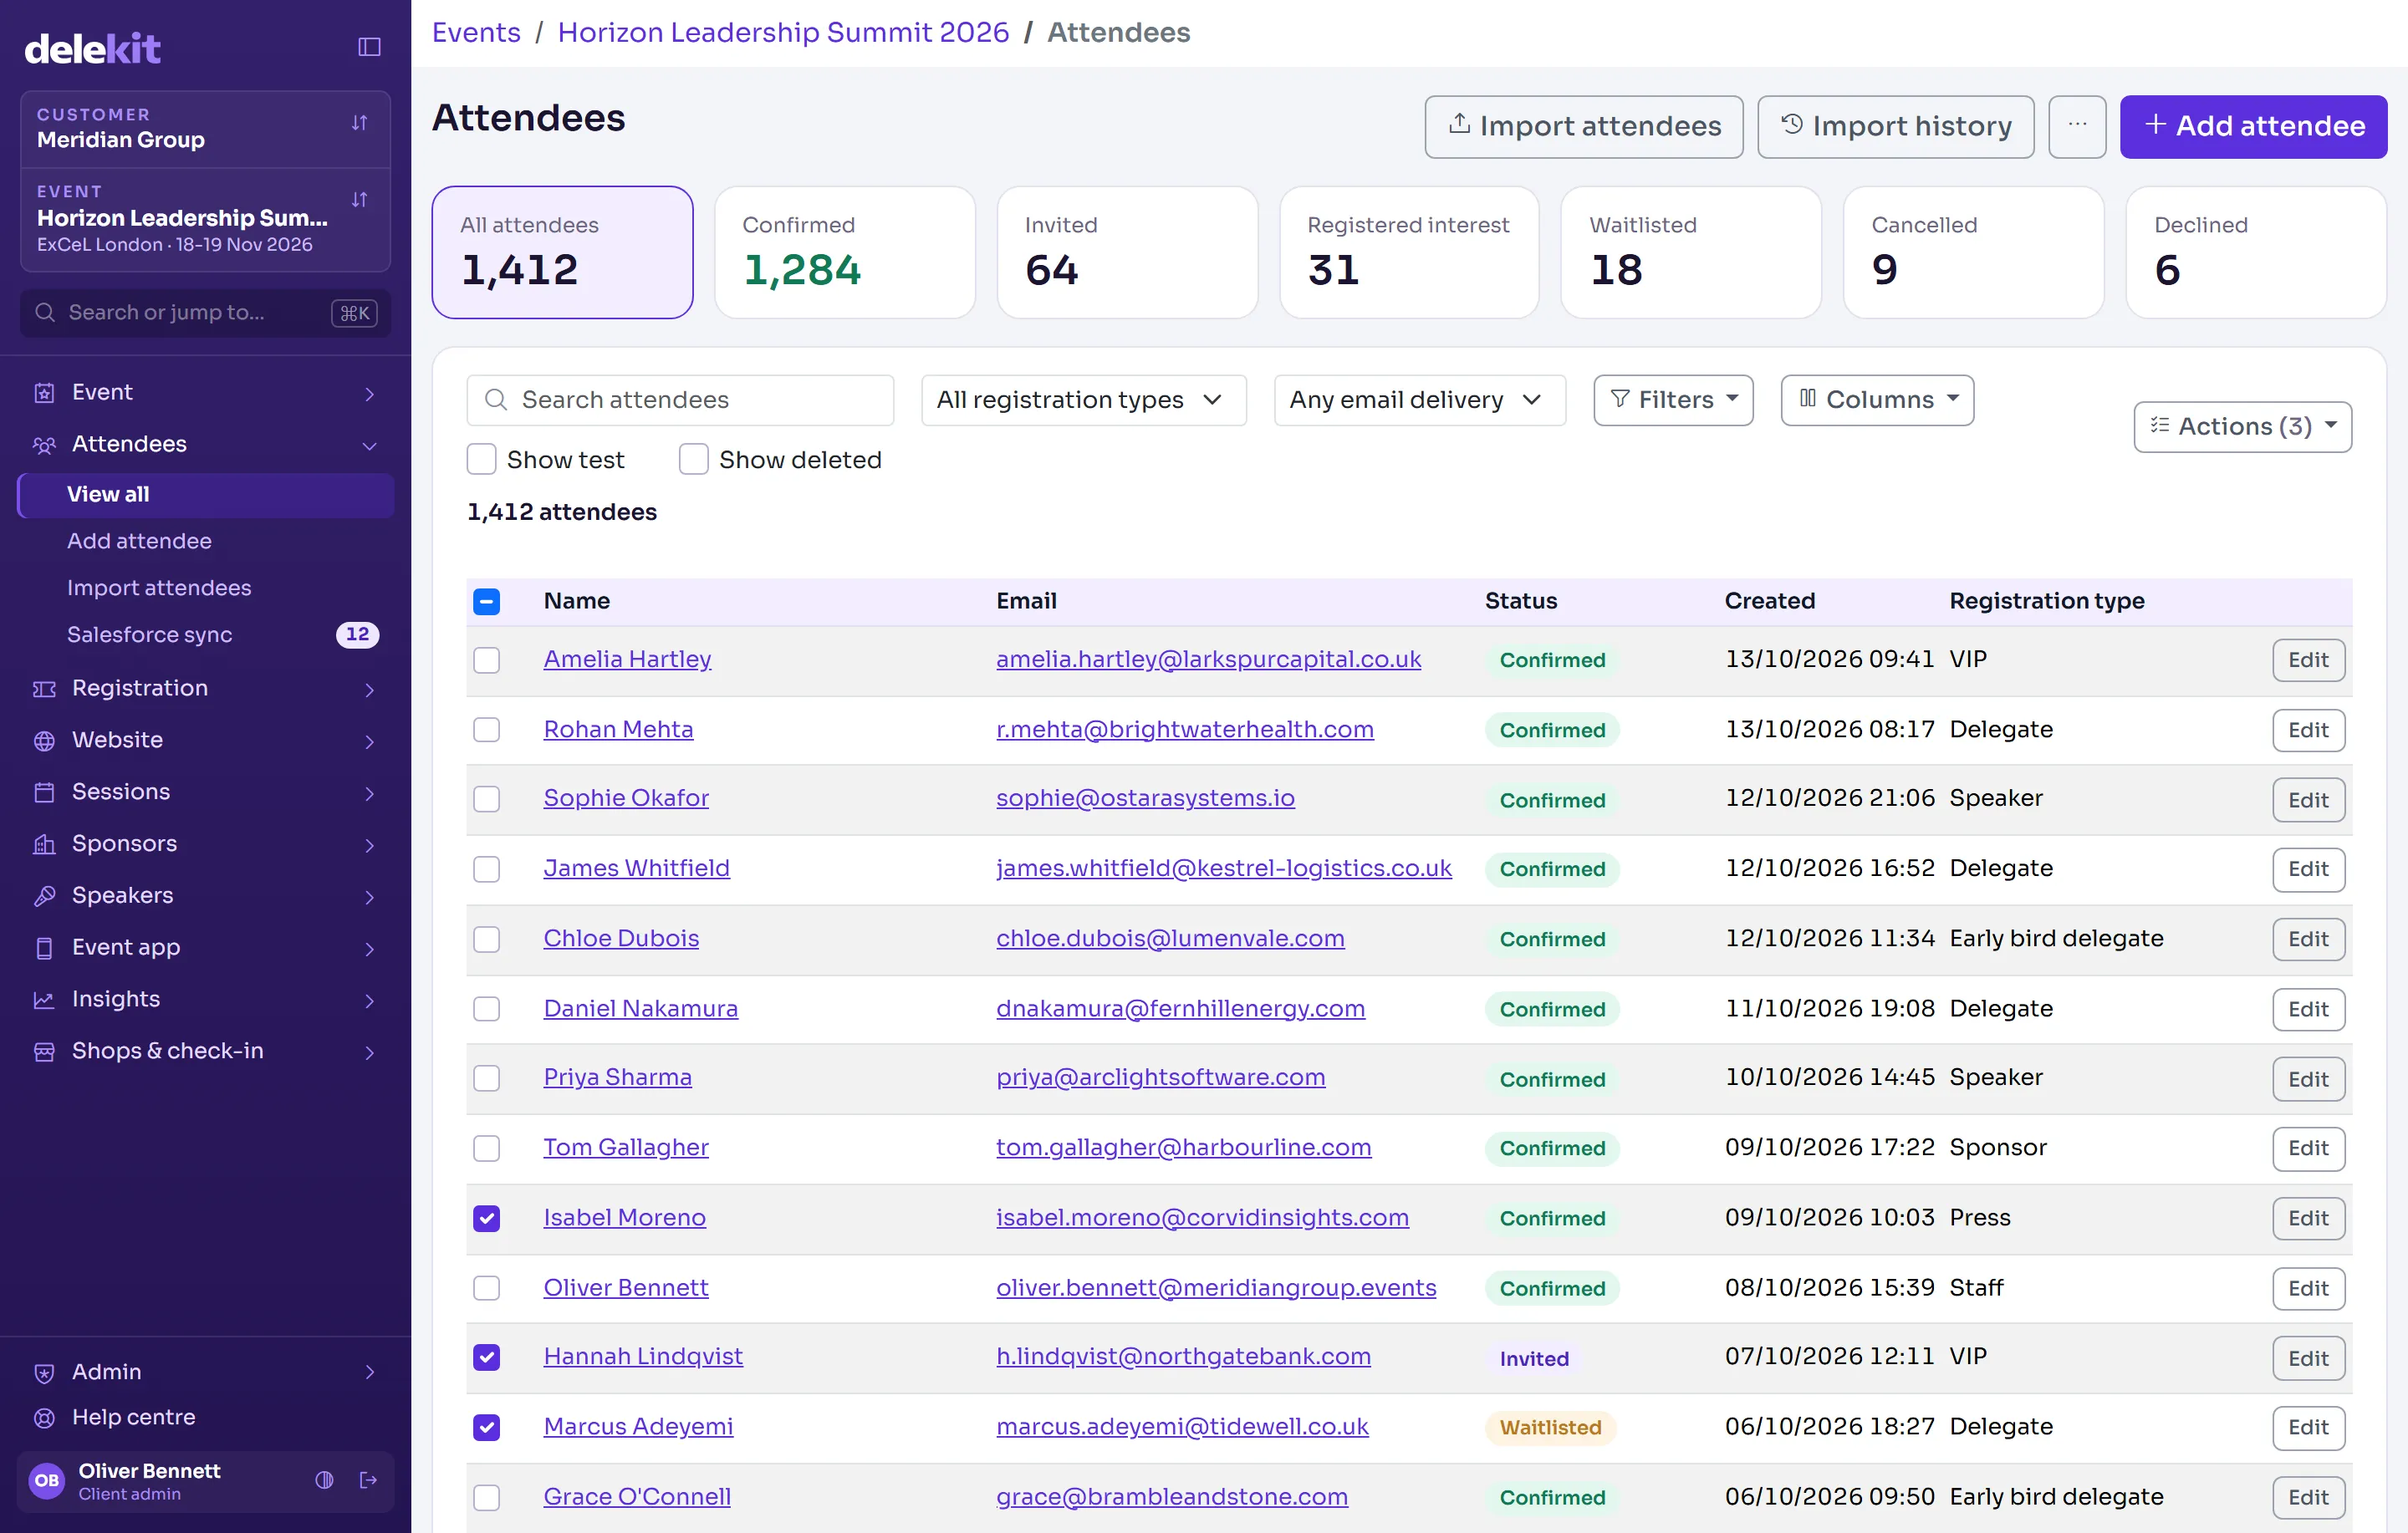
Task: Open Any email delivery dropdown
Action: (x=1419, y=400)
